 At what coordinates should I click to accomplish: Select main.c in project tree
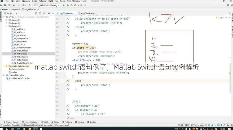click(x=14, y=72)
